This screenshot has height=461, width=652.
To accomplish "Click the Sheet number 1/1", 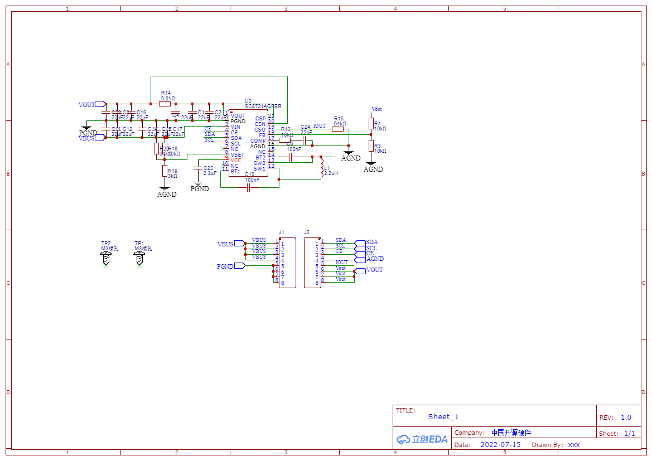I will pyautogui.click(x=630, y=434).
